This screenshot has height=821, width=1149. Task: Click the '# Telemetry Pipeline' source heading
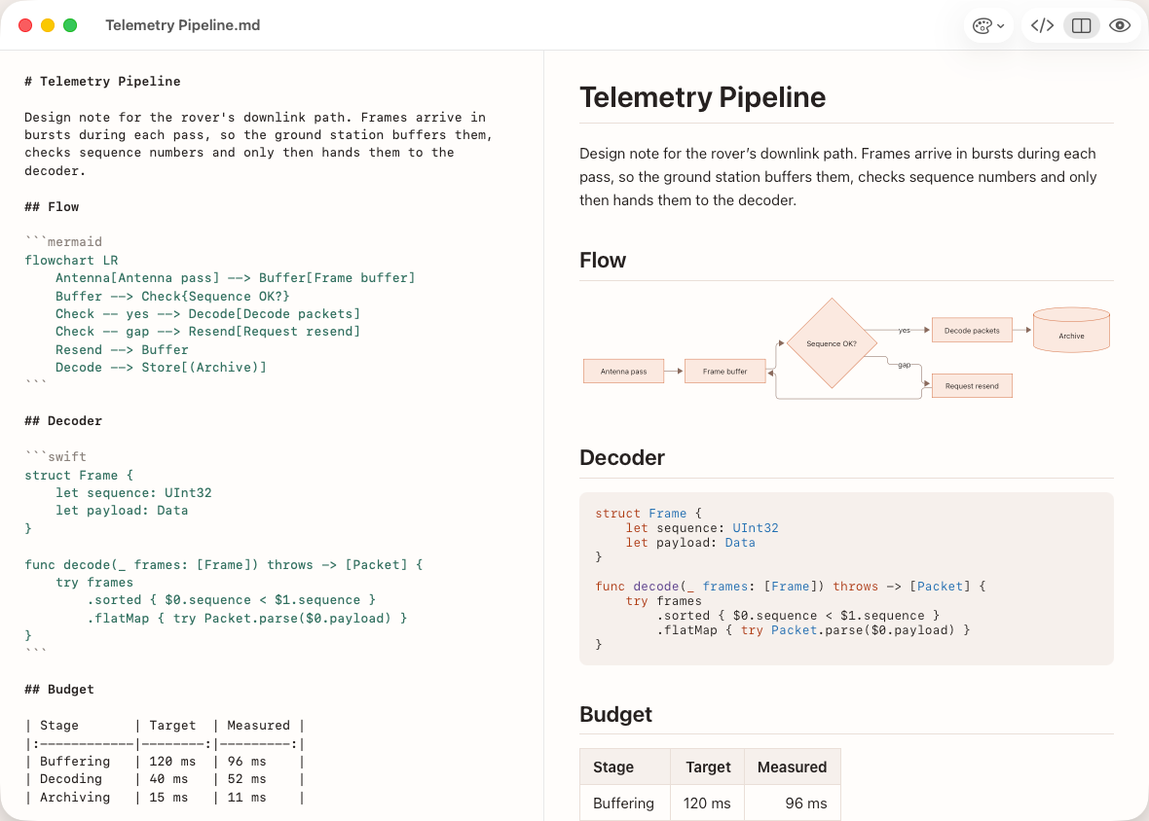(102, 81)
